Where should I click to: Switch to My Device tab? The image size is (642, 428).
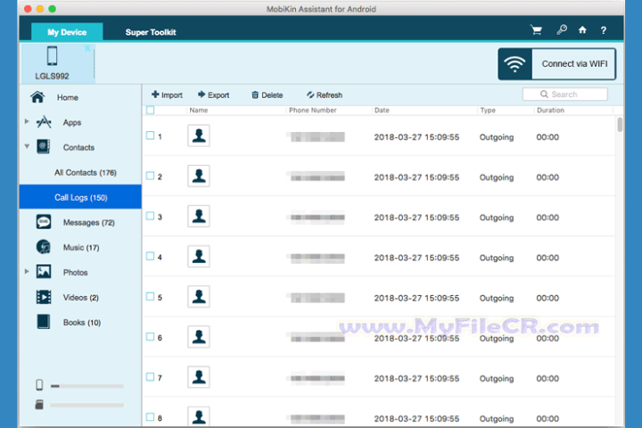(67, 31)
